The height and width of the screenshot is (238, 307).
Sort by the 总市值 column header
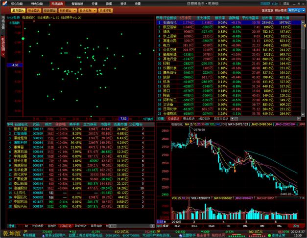click(267, 18)
